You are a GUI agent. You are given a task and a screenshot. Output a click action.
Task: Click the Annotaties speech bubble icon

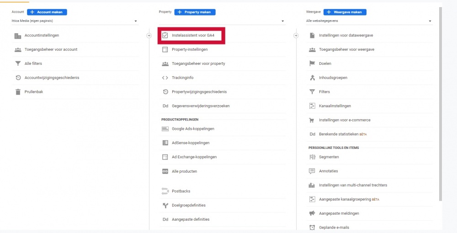(x=312, y=171)
